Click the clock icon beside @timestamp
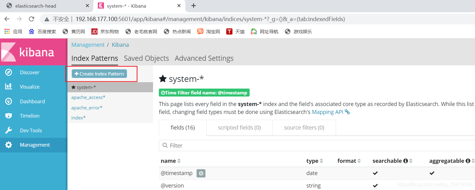The height and width of the screenshot is (190, 475). [201, 173]
